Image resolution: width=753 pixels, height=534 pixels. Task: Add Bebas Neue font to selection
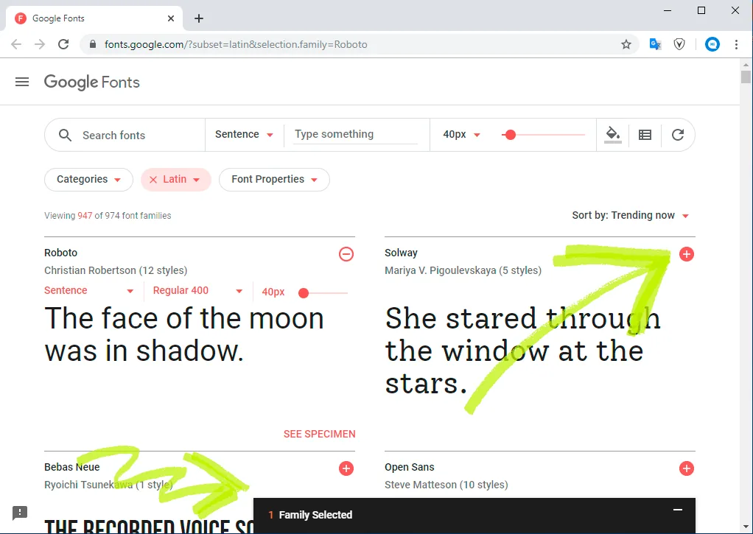pyautogui.click(x=346, y=468)
